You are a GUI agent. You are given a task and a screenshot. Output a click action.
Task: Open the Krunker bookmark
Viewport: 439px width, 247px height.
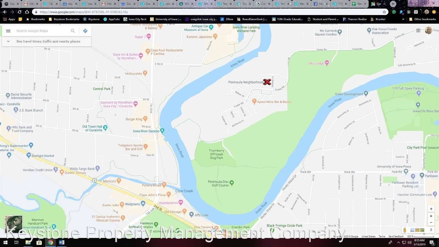(378, 19)
